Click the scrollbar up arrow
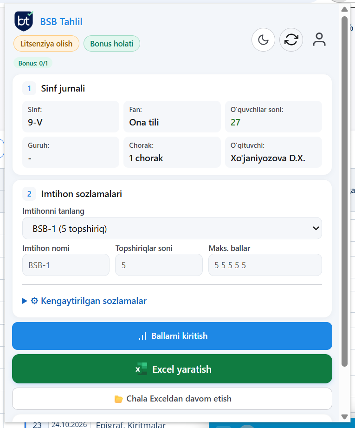Image resolution: width=355 pixels, height=428 pixels. click(344, 9)
